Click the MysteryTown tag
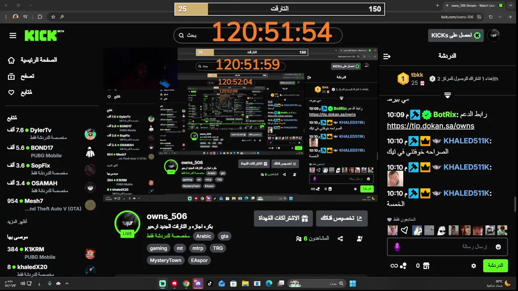 (166, 260)
